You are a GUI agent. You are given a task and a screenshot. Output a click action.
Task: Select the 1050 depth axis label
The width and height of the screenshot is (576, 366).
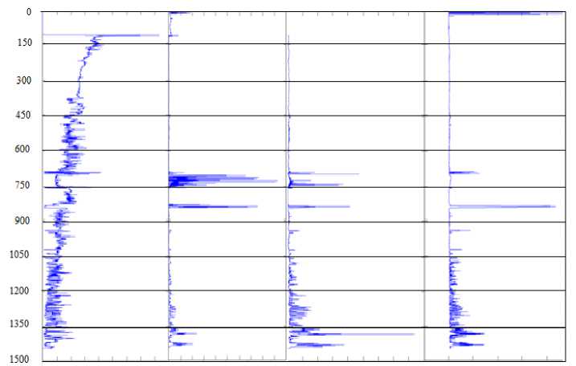pos(19,254)
